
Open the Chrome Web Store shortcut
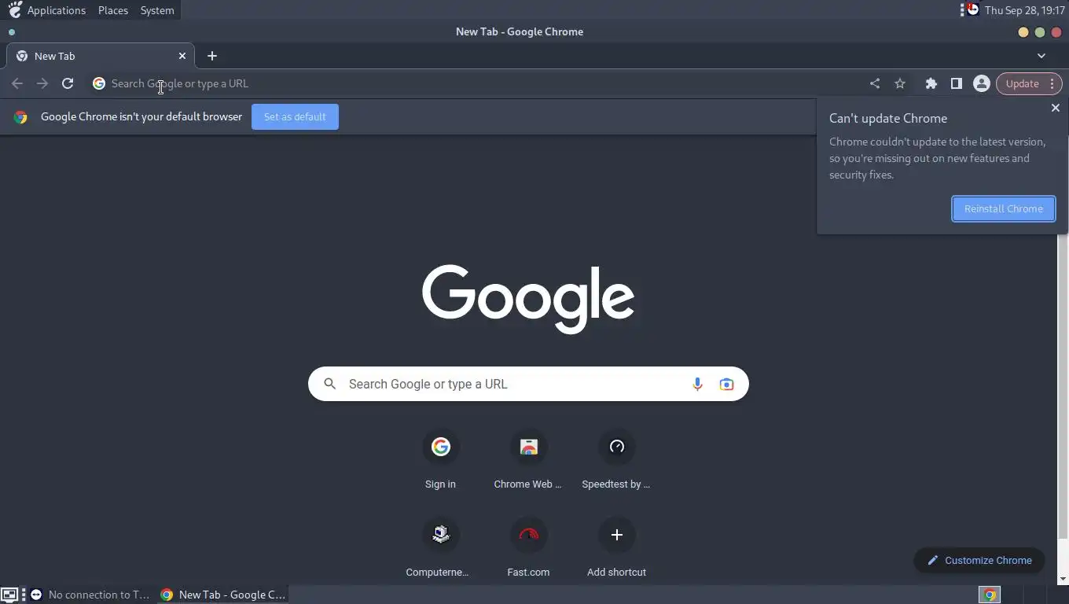tap(528, 461)
